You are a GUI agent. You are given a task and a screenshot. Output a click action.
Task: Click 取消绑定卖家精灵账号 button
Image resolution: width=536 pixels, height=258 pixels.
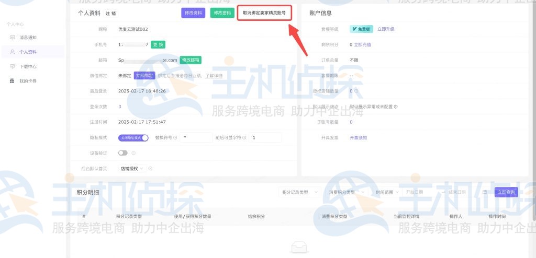[264, 13]
